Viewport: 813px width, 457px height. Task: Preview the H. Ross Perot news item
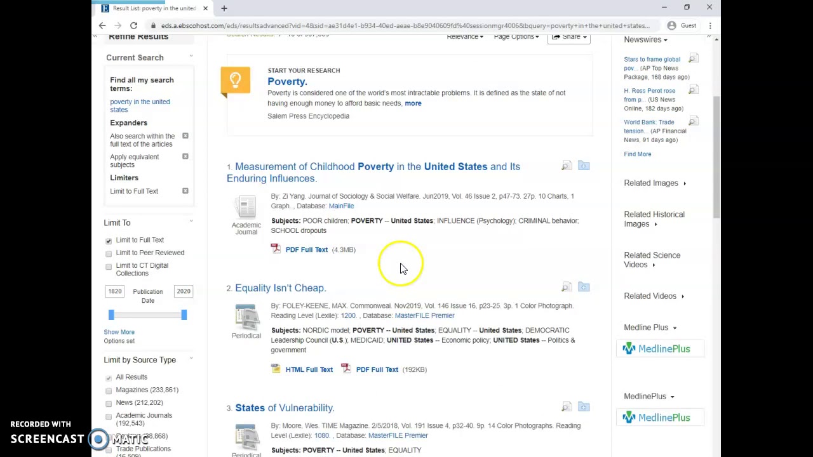point(693,90)
